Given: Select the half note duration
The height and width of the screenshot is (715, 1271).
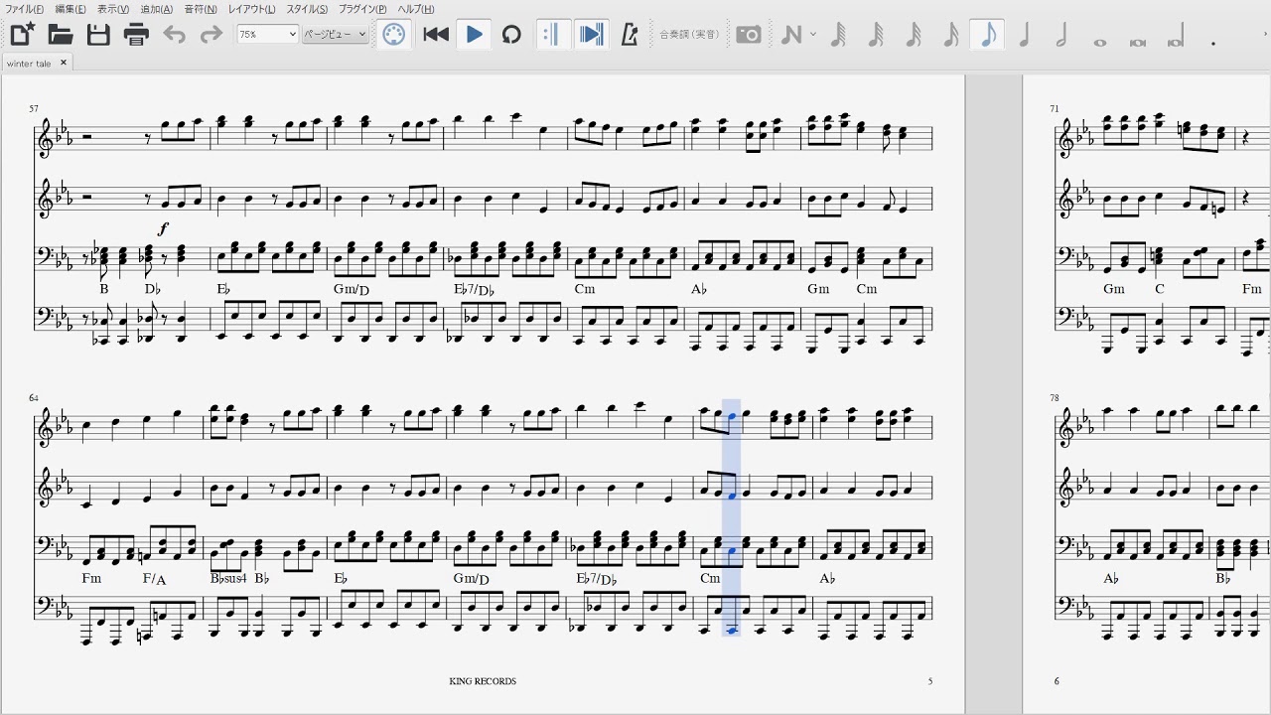Looking at the screenshot, I should (x=1061, y=35).
